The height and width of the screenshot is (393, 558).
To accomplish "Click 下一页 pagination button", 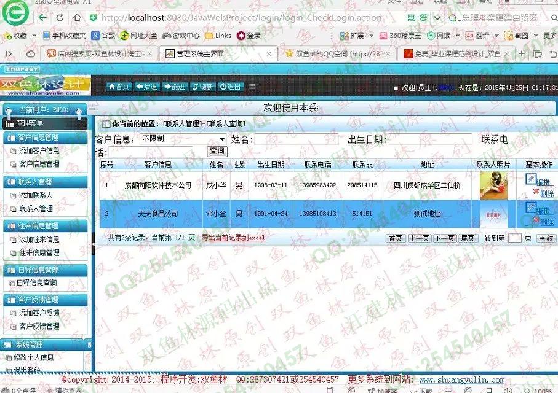I will (444, 238).
